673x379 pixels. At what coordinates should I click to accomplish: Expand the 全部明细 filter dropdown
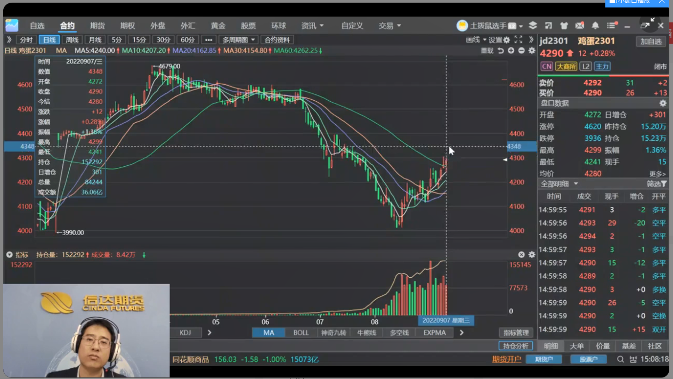coord(559,183)
